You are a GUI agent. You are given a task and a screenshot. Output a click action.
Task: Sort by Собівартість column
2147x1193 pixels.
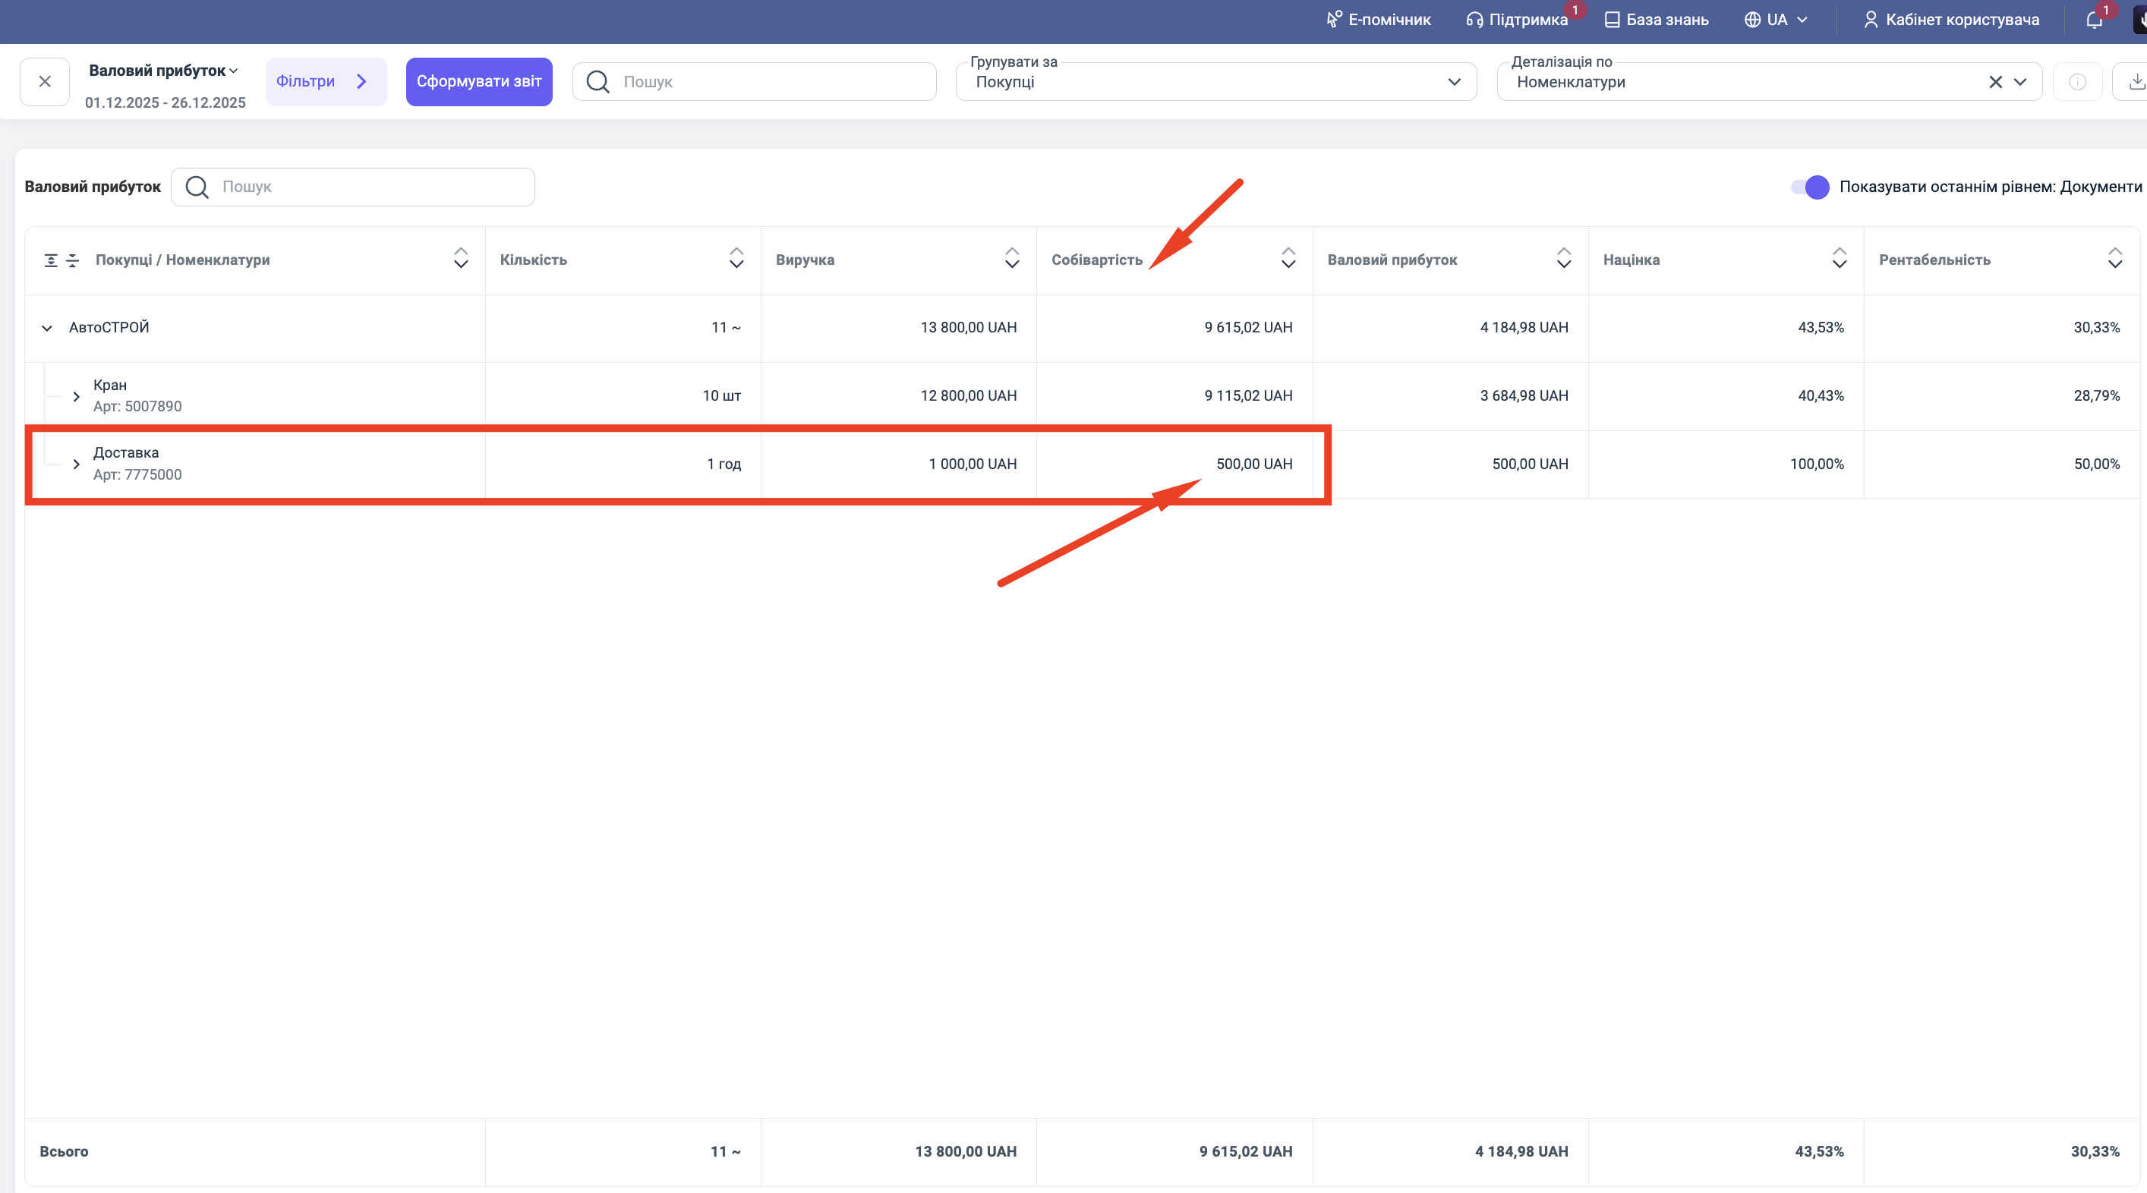pos(1288,258)
